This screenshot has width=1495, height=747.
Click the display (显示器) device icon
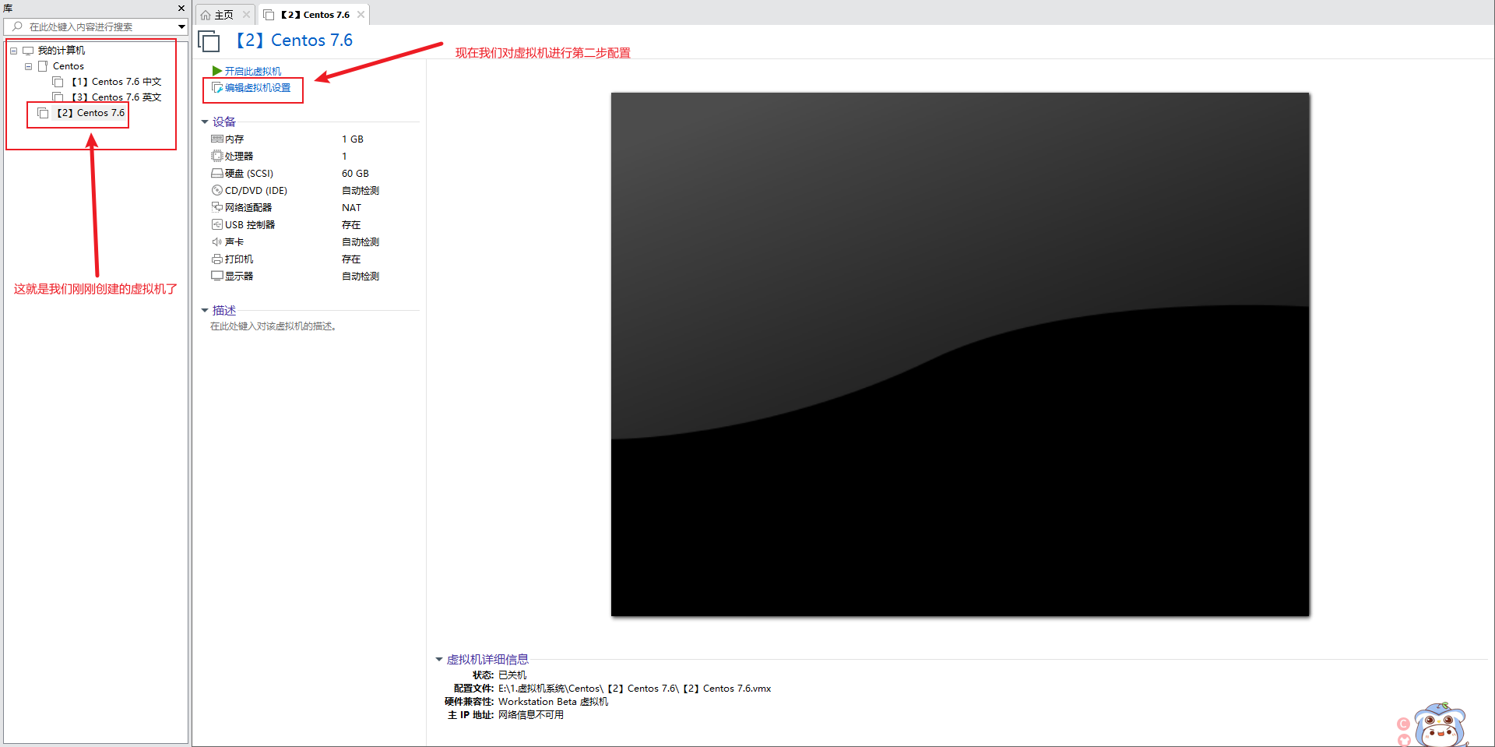[217, 276]
